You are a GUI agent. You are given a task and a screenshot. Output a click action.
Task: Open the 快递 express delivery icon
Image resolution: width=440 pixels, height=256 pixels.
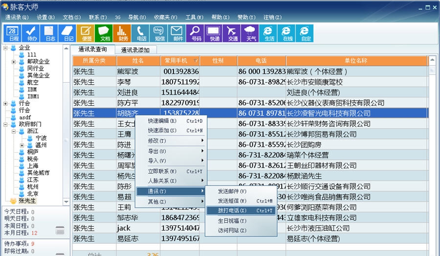[213, 33]
